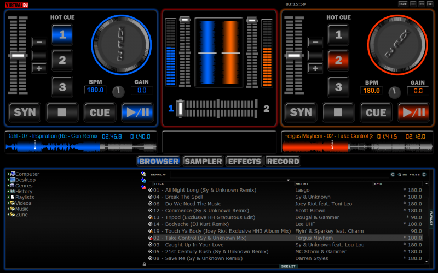Viewport: 438px width, 273px height.
Task: Click the add filter folder icon with blue folder
Action: coord(143,180)
